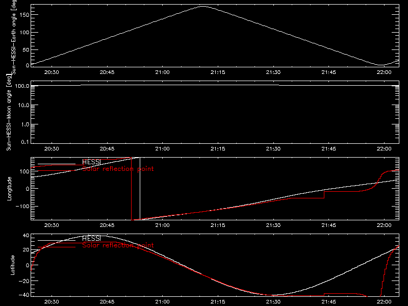Select the HESSI legend label in the Latitude plot
The width and height of the screenshot is (408, 306).
[x=91, y=238]
